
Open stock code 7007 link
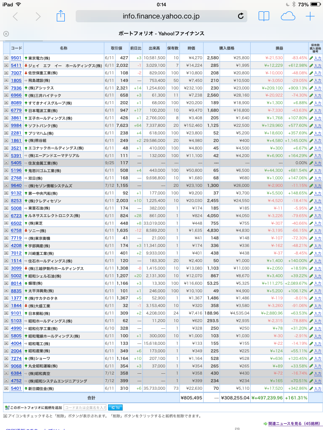click(x=16, y=73)
